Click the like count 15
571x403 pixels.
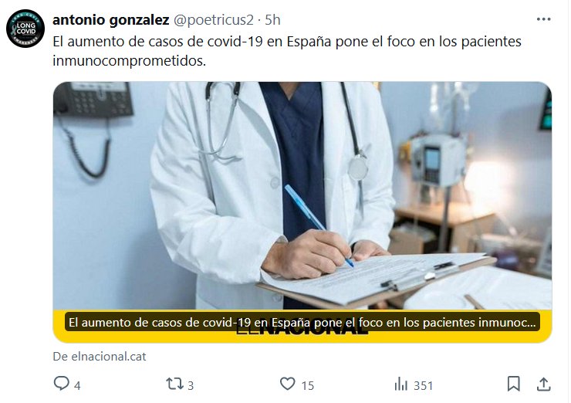[308, 385]
